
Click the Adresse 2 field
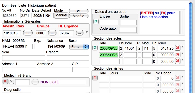click(x=54, y=70)
